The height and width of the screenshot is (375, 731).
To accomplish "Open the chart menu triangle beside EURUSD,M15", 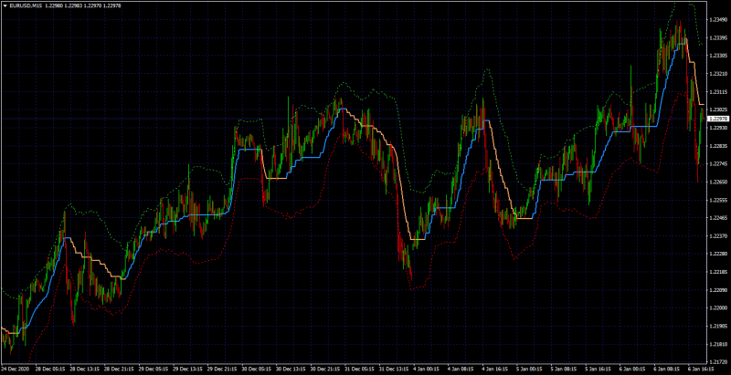I will pos(5,5).
